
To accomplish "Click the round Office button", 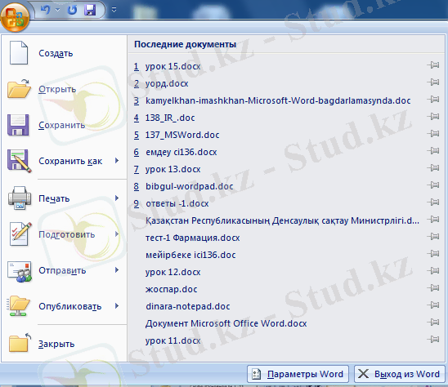I will (16, 17).
